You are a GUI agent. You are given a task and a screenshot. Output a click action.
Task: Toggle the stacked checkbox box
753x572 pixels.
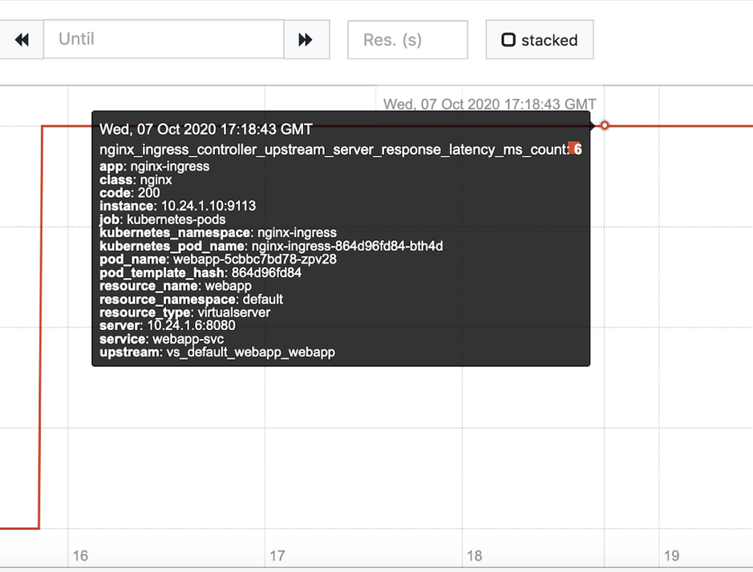508,40
